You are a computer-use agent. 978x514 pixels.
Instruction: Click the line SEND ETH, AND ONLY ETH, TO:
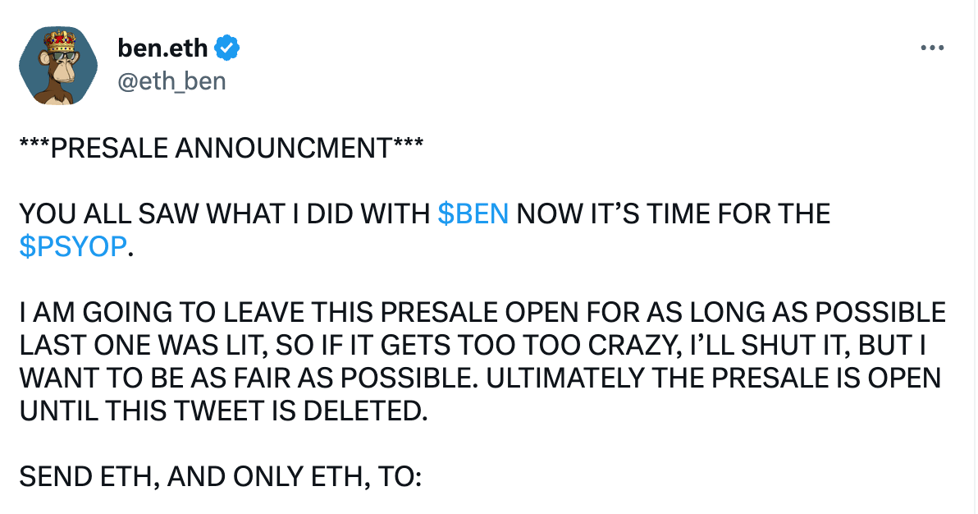point(221,477)
